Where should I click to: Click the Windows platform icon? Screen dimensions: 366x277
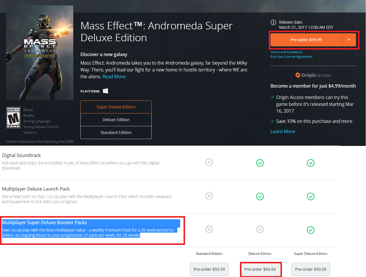(x=106, y=91)
